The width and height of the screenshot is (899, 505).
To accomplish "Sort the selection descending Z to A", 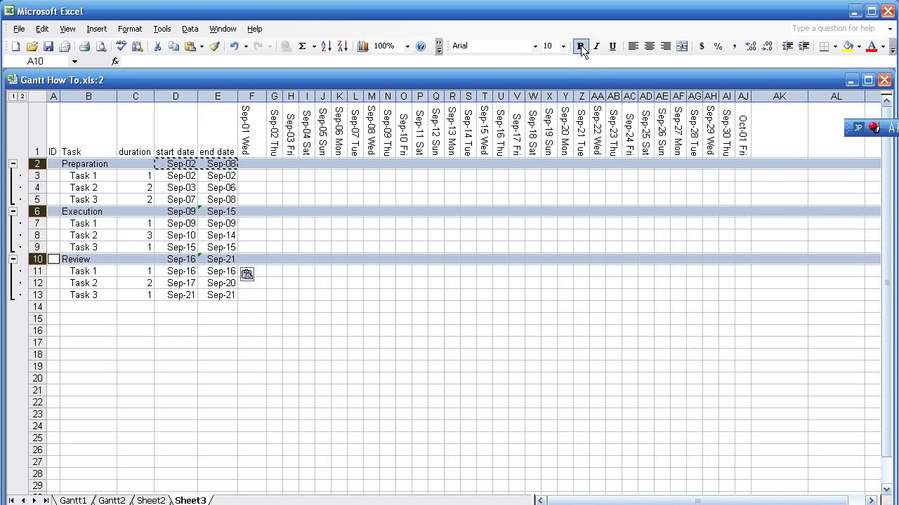I will [343, 46].
